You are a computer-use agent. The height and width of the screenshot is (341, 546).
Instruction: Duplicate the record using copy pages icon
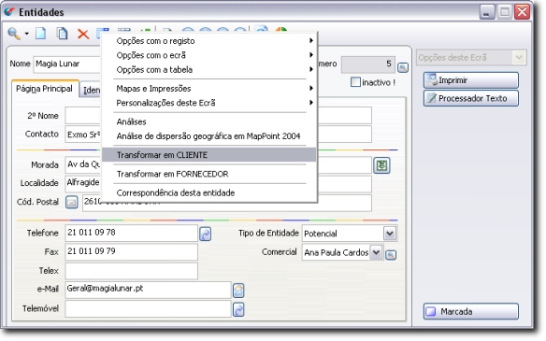pyautogui.click(x=62, y=34)
